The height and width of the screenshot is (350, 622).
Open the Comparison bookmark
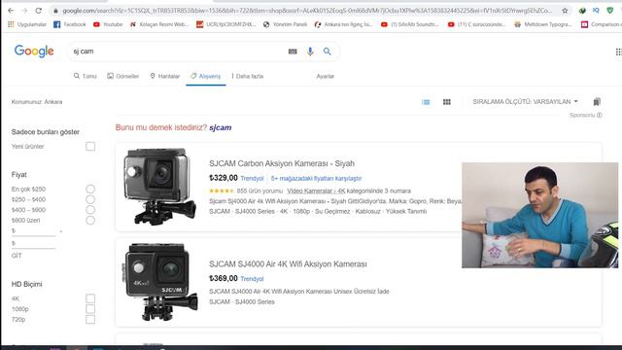[601, 24]
